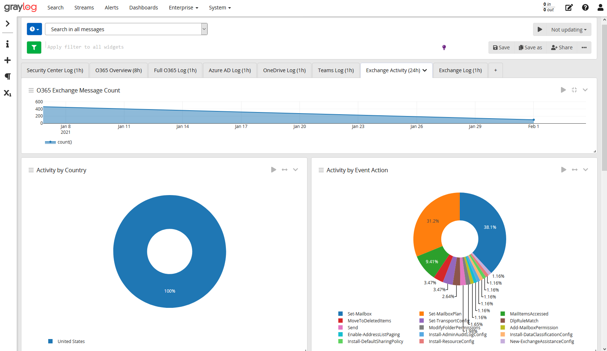Open the sidebar create widget plus icon
This screenshot has height=351, width=607.
pos(7,60)
